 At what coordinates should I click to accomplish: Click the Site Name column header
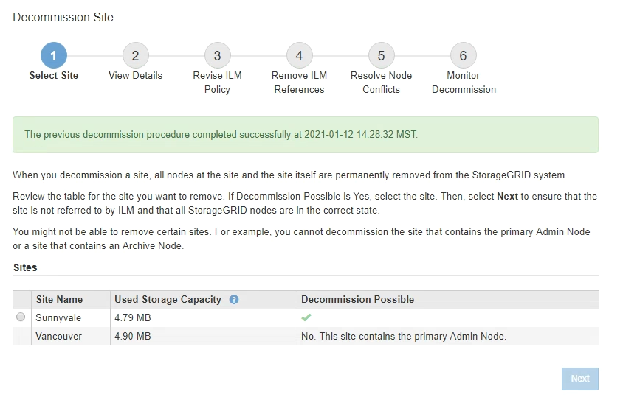59,300
